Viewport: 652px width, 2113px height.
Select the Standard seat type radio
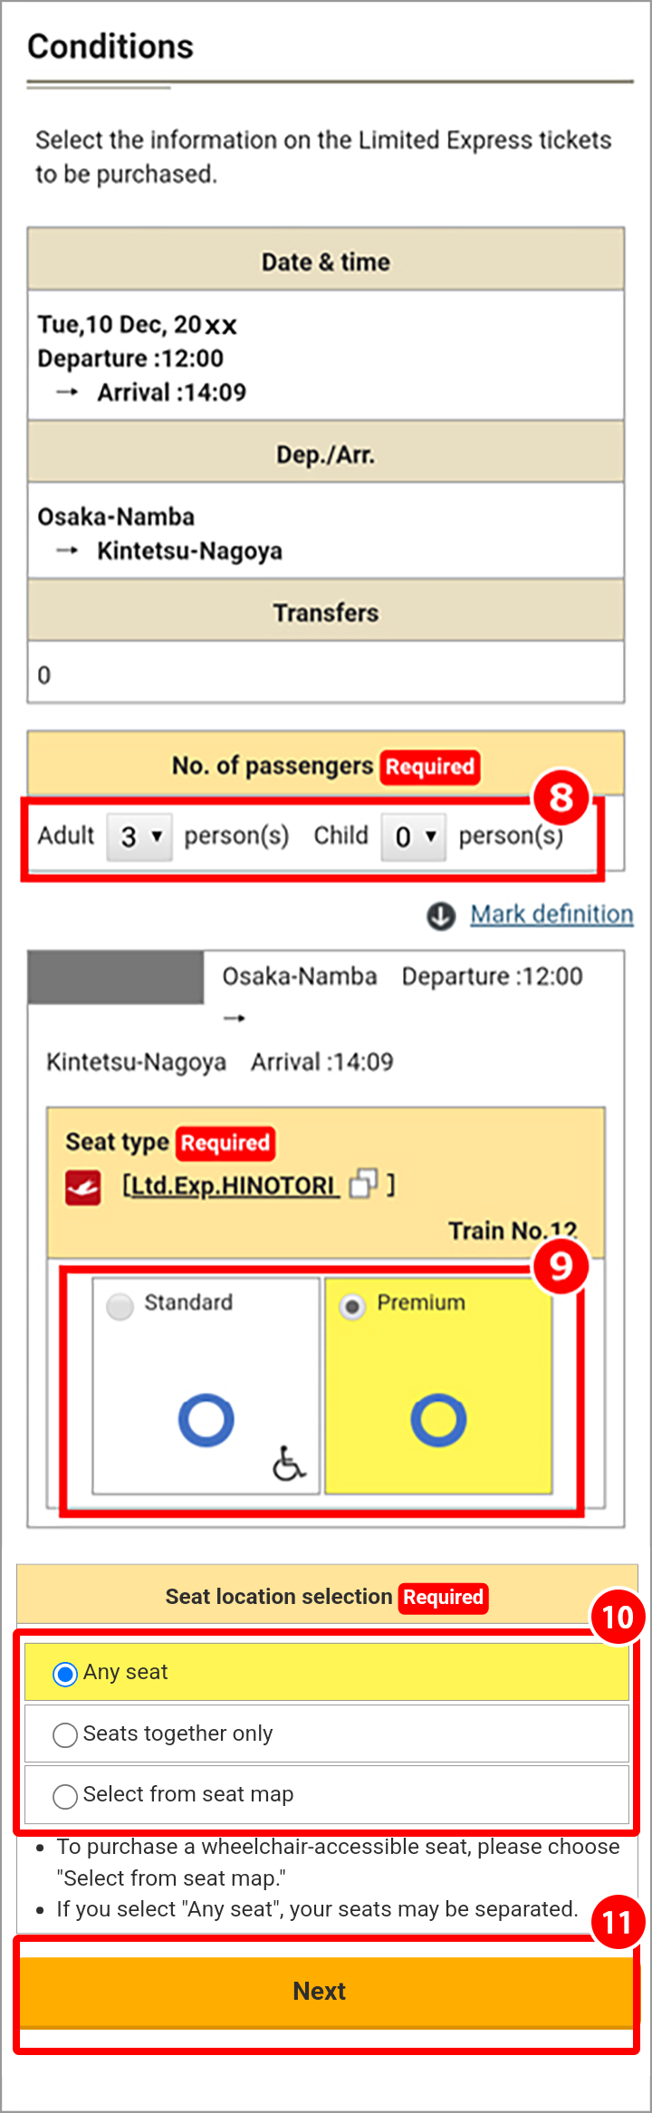click(120, 1307)
